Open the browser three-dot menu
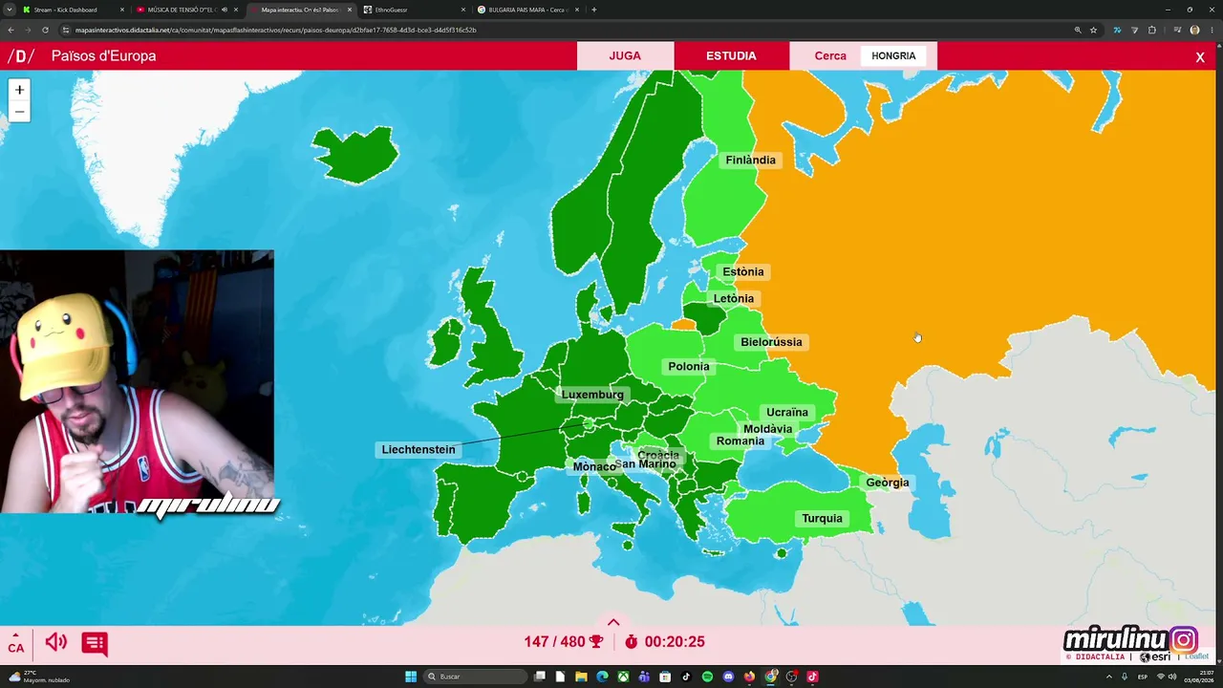Viewport: 1223px width, 688px height. click(1212, 30)
